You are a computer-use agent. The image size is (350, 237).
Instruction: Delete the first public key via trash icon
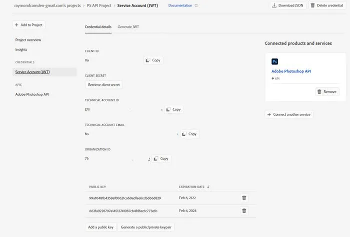pos(244,198)
